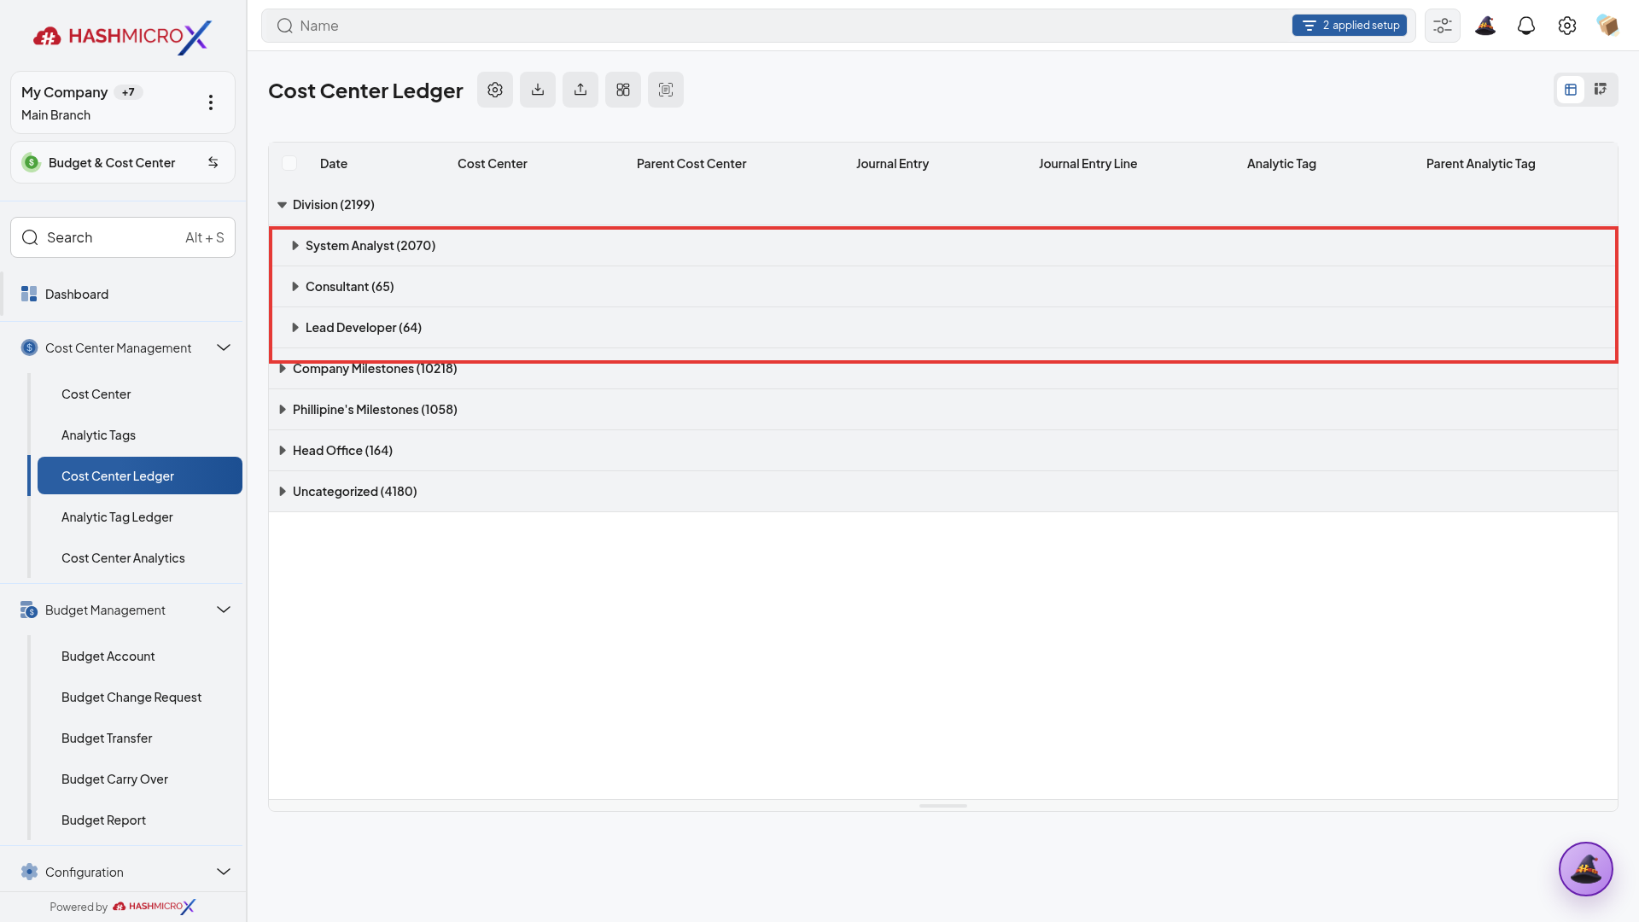Open the settings gear beside Cost Center Ledger title

click(x=495, y=90)
